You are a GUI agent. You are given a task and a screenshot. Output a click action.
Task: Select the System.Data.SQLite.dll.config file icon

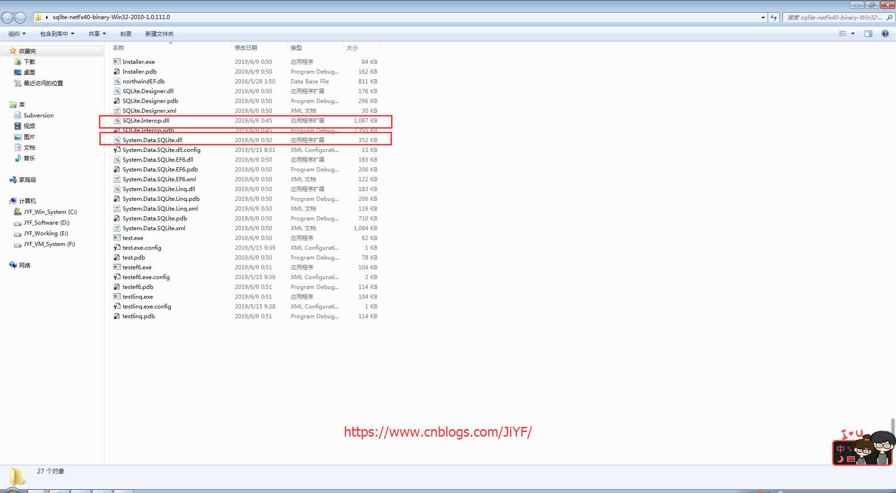tap(117, 150)
